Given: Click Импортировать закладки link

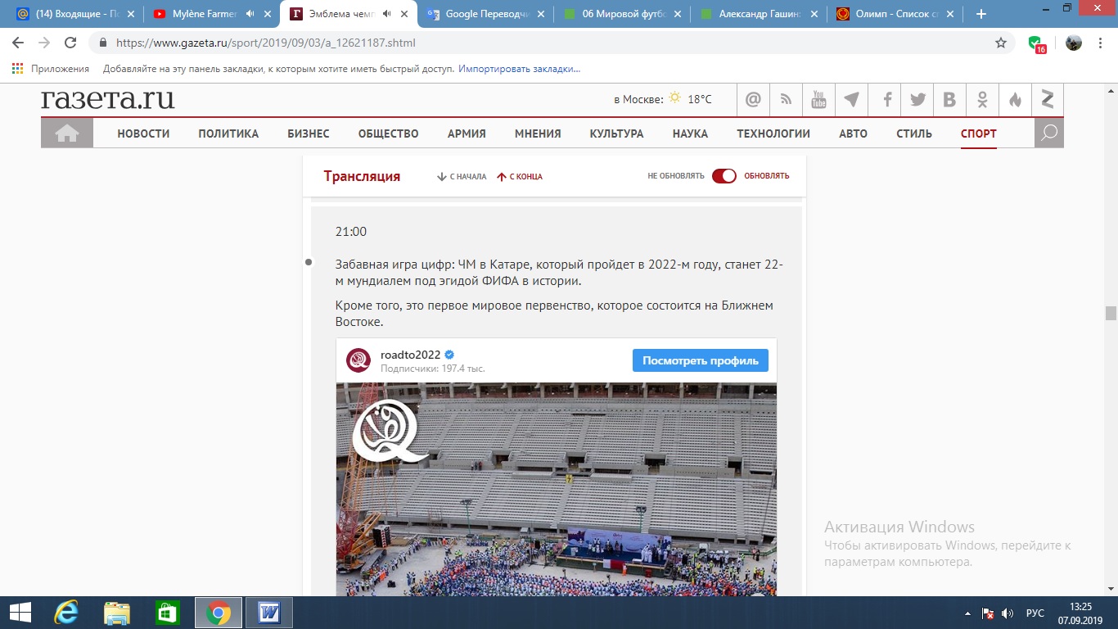Looking at the screenshot, I should pos(520,69).
